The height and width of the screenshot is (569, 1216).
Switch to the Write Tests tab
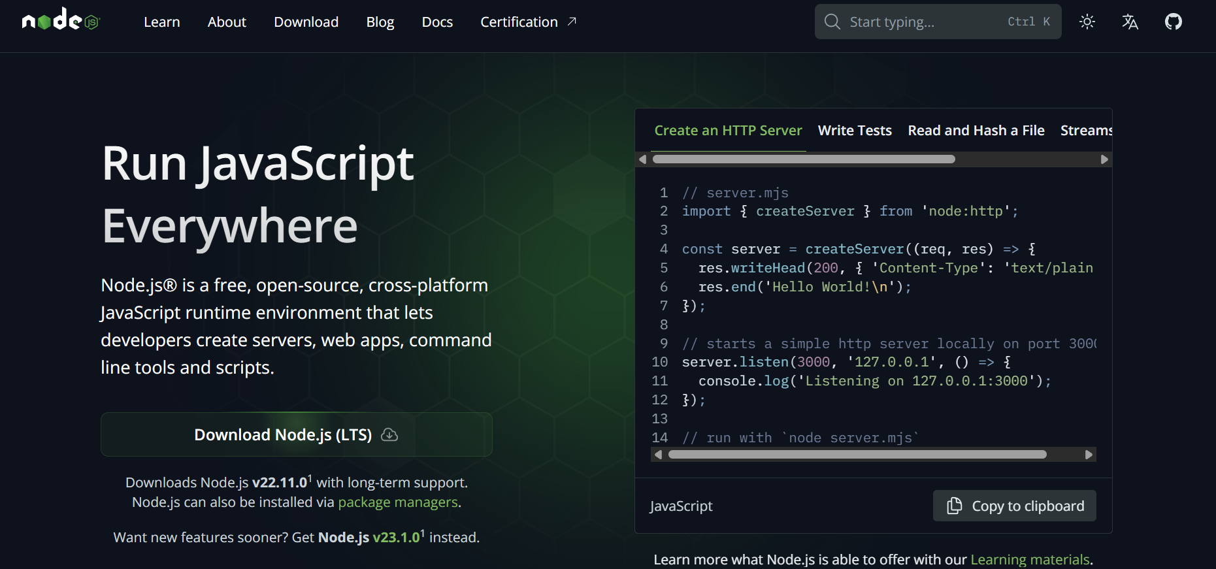point(855,131)
